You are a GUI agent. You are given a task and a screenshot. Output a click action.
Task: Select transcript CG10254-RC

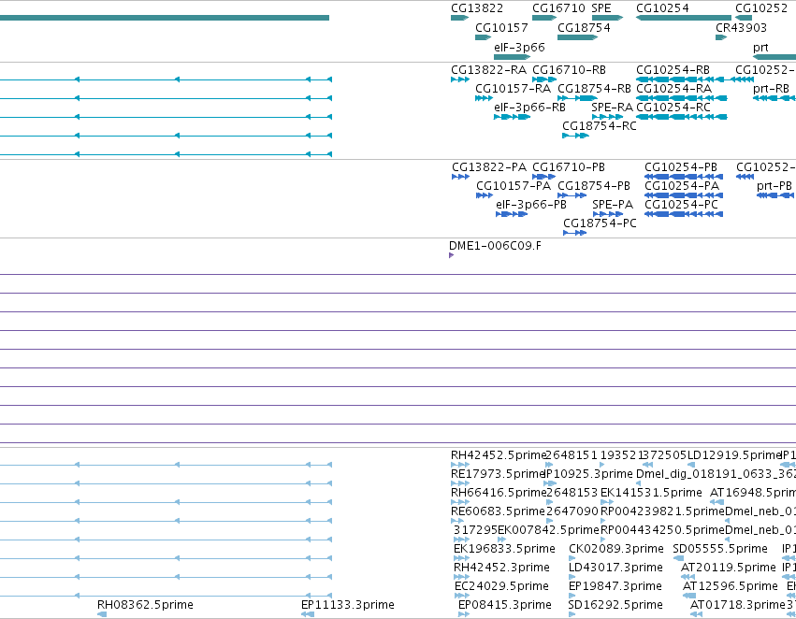(681, 117)
